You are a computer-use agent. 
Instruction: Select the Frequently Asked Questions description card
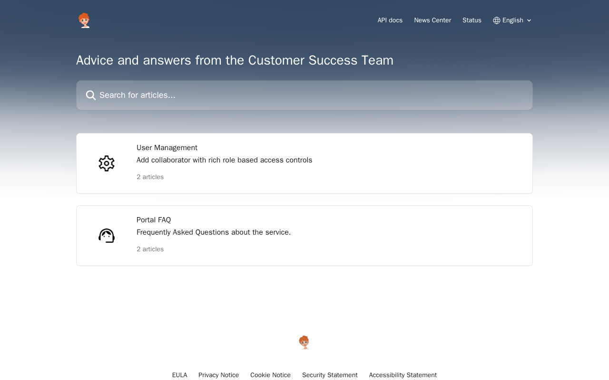coord(304,236)
